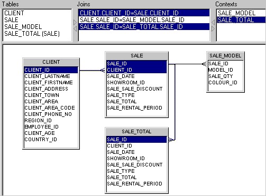The height and width of the screenshot is (196, 266).
Task: Click the SALE_TOTAL table header in diagram
Action: click(x=136, y=132)
